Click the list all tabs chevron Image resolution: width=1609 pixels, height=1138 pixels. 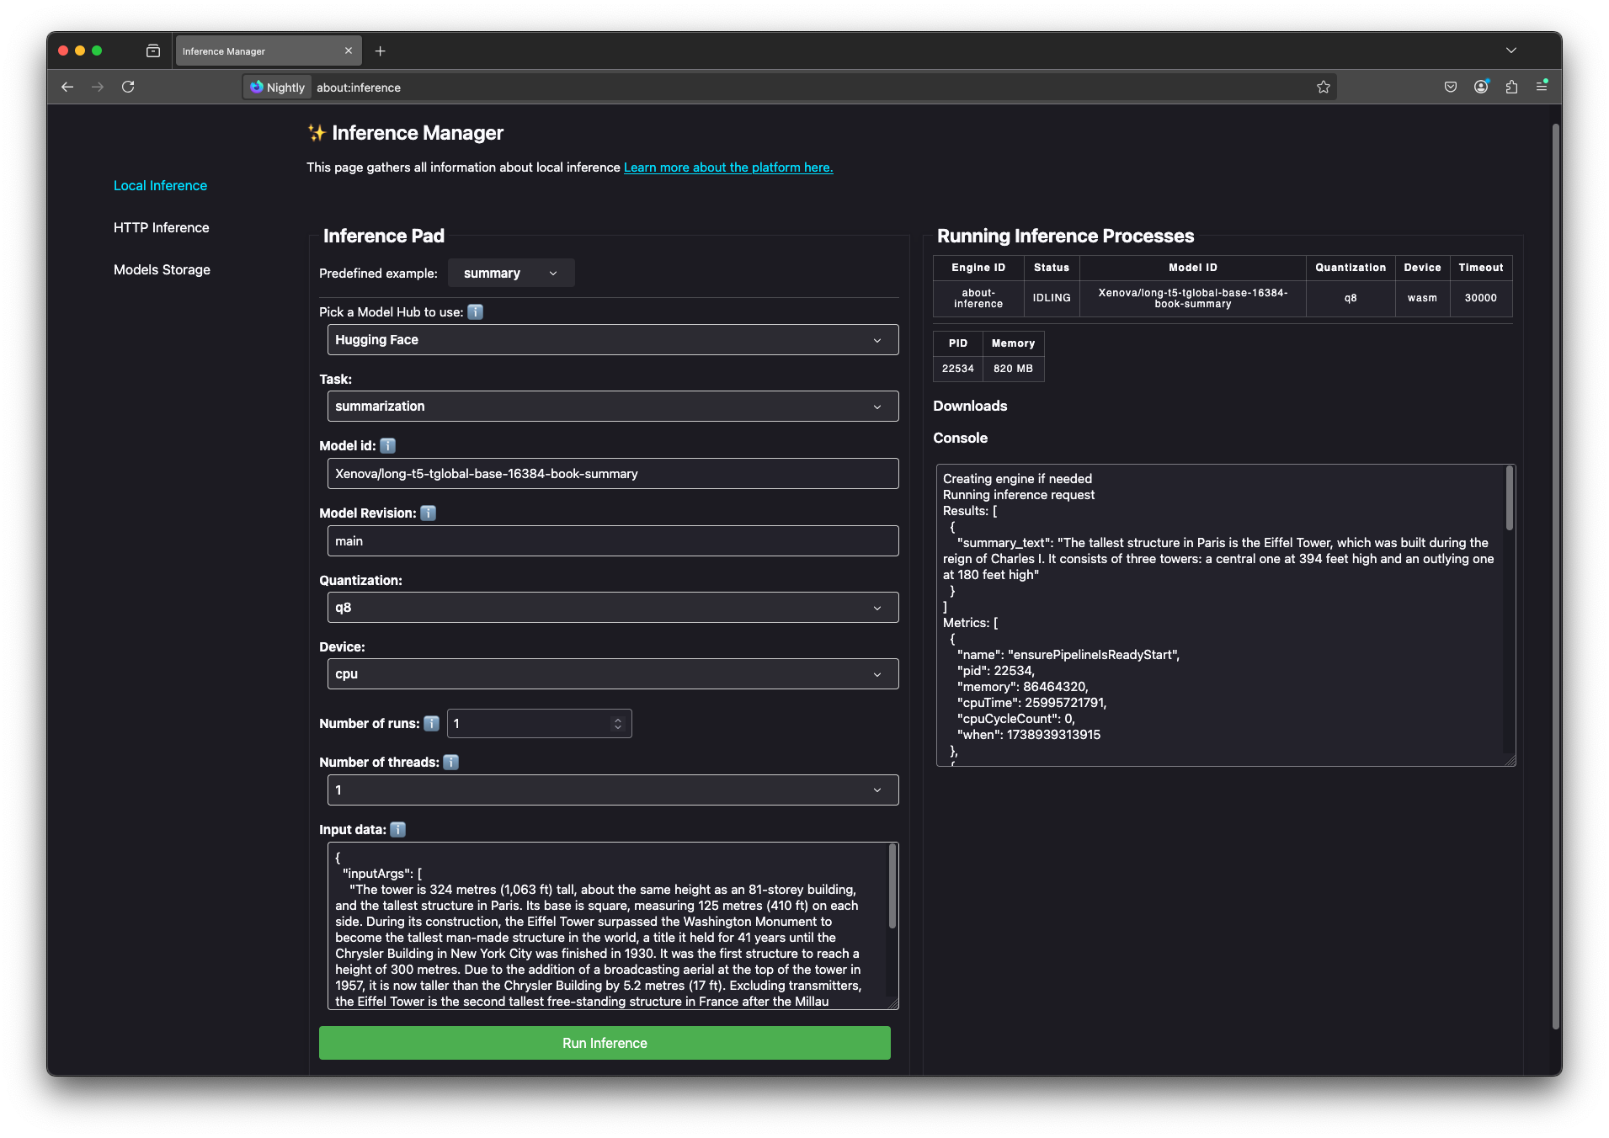[x=1511, y=51]
